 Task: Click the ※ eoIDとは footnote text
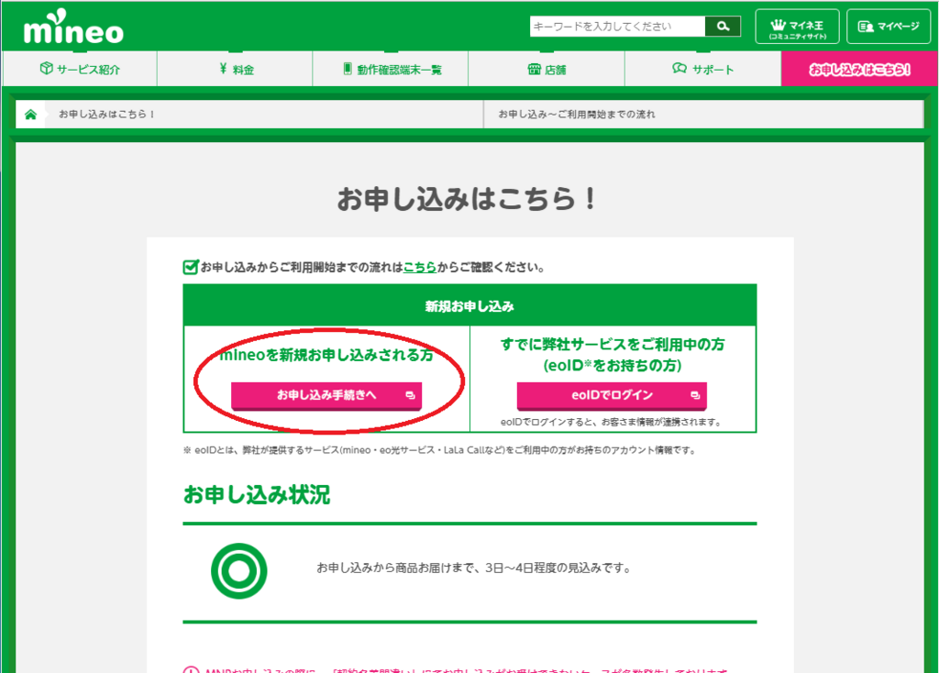coord(440,450)
